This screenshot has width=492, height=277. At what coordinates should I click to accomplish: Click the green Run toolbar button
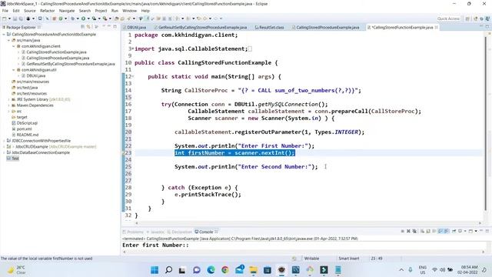coord(83,18)
